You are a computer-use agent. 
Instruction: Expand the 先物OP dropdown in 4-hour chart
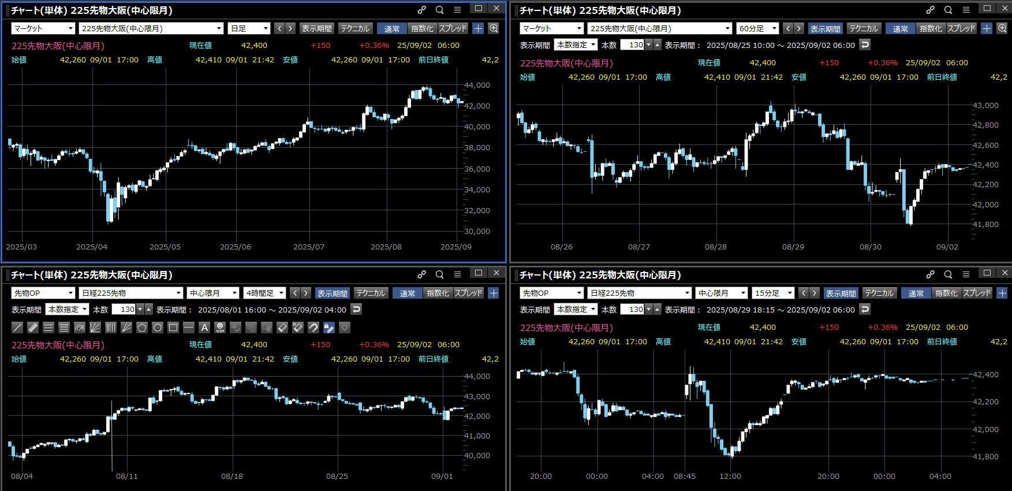point(43,293)
